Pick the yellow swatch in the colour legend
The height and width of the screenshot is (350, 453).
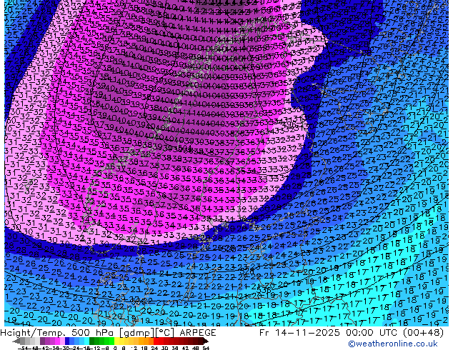116,341
